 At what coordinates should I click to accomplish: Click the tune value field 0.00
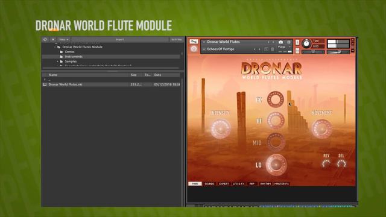click(x=317, y=46)
